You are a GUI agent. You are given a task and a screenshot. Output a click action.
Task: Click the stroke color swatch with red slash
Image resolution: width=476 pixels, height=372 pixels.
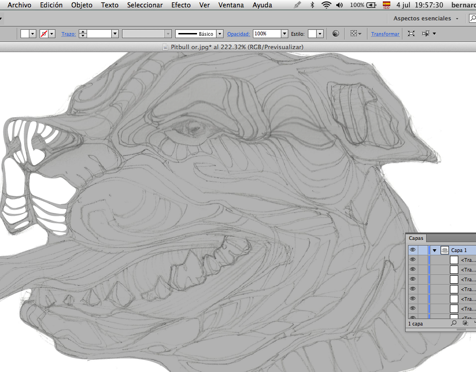44,34
